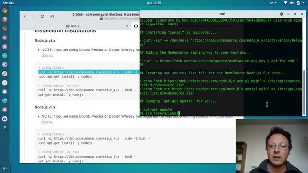Image resolution: width=308 pixels, height=173 pixels.
Task: Maximize the curl terminal window
Action: coord(295,14)
